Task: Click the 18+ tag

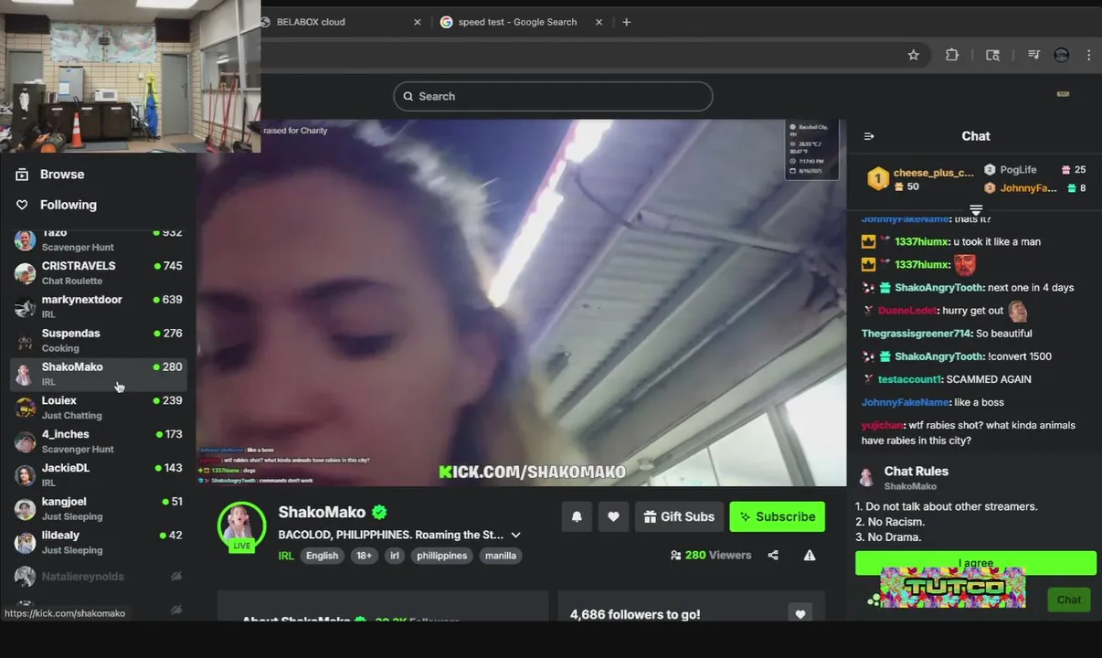Action: point(364,556)
